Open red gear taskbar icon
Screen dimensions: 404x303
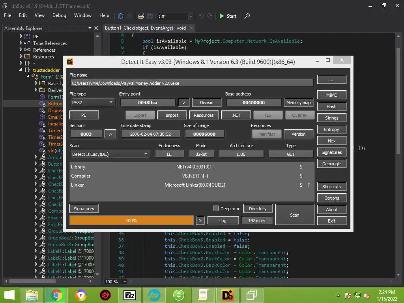pyautogui.click(x=105, y=295)
